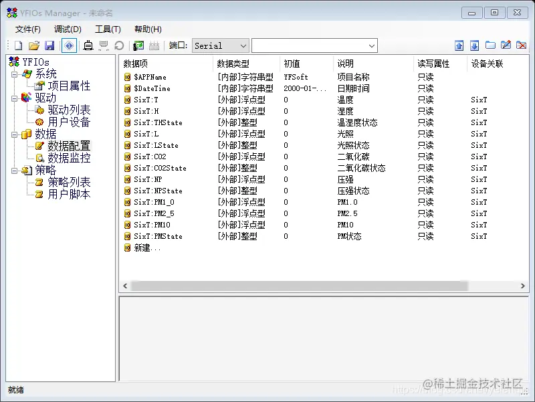535x402 pixels.
Task: Click the blue folder icon at top right
Action: [490, 45]
